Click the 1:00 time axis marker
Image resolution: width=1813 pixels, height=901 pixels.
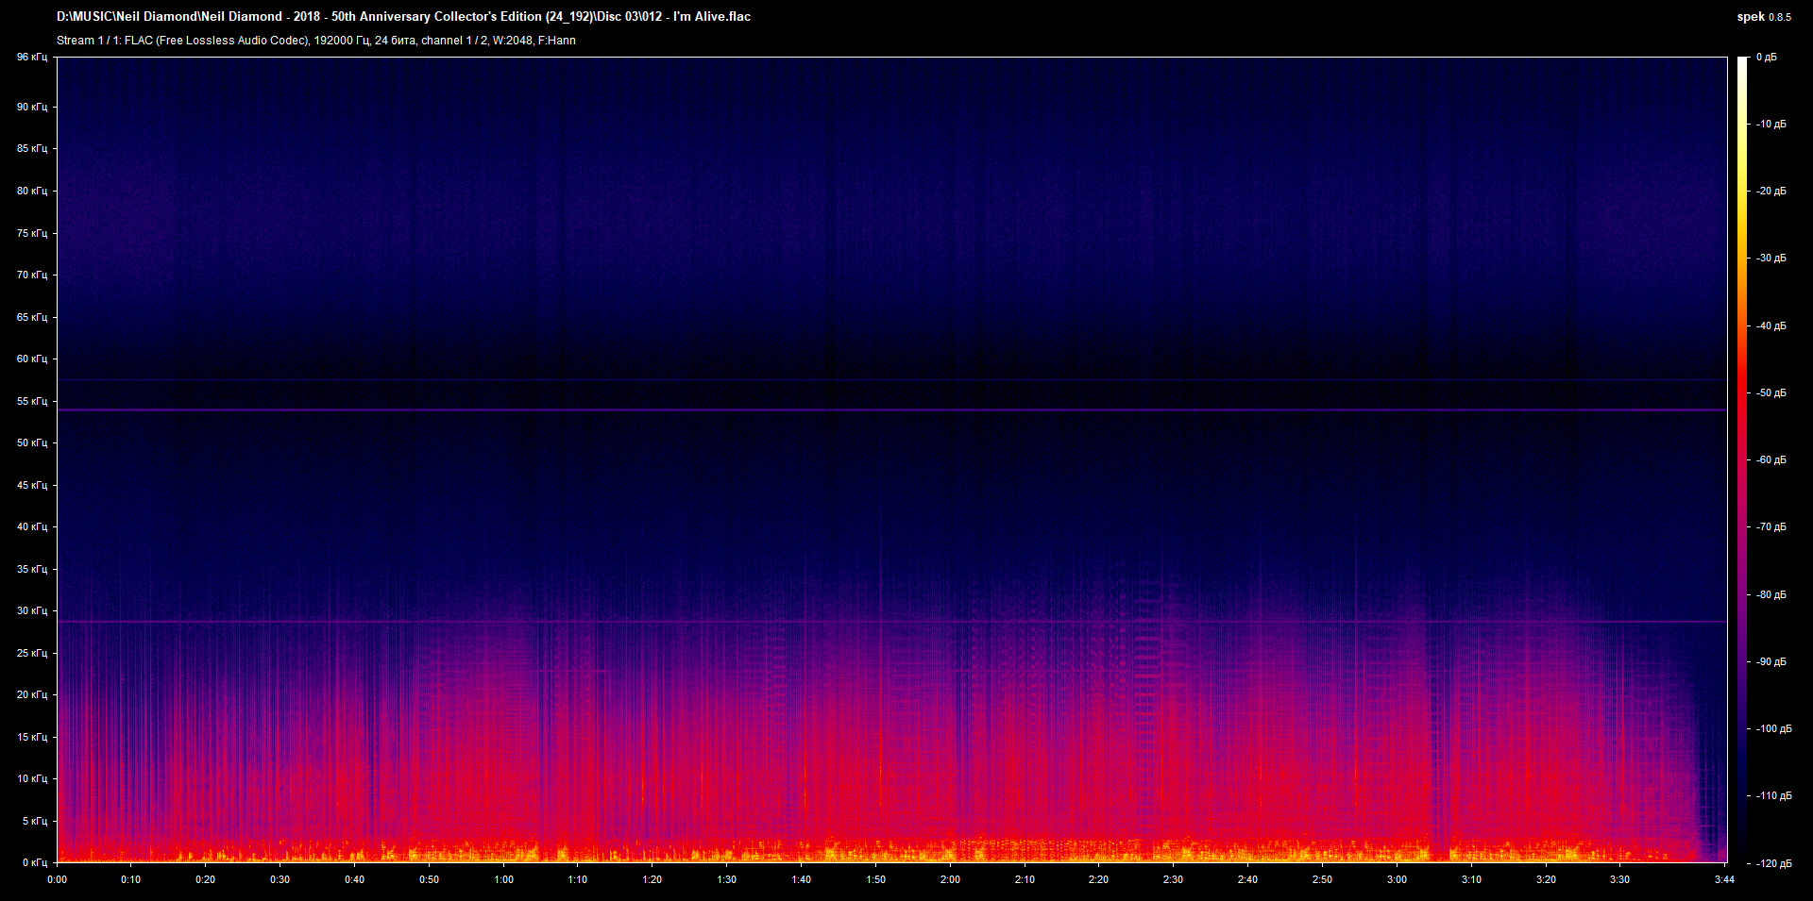pyautogui.click(x=503, y=879)
